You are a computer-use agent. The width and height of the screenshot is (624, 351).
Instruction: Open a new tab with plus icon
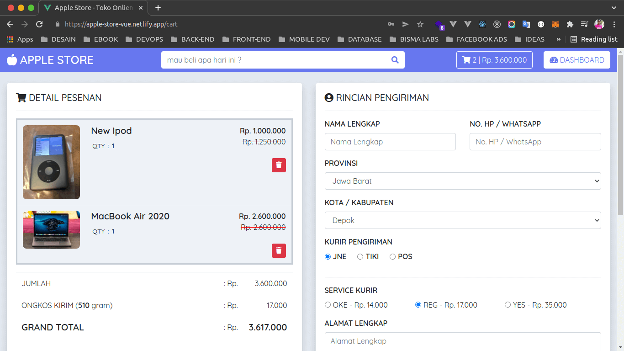158,8
